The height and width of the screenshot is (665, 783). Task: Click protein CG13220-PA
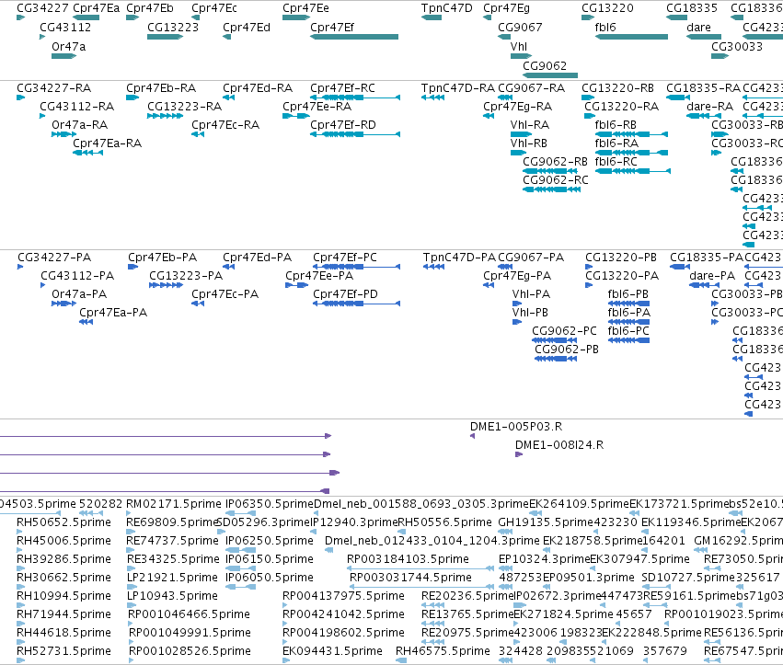tap(589, 285)
